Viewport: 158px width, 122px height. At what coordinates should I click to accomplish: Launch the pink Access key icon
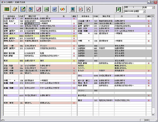[39, 9]
